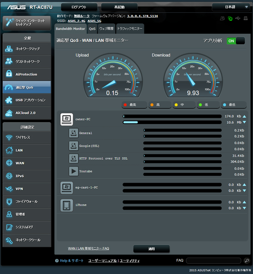The image size is (253, 274).
Task: Click the eg-cast-1-PC device icon
Action: (x=67, y=188)
